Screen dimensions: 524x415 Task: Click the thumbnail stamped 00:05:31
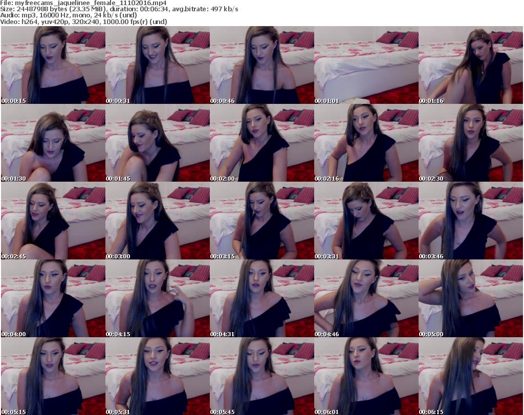158,376
